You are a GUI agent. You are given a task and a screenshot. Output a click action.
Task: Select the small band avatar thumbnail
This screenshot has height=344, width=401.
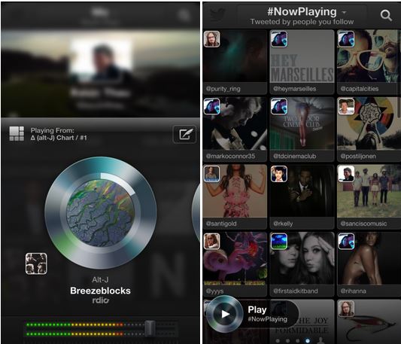[x=36, y=263]
